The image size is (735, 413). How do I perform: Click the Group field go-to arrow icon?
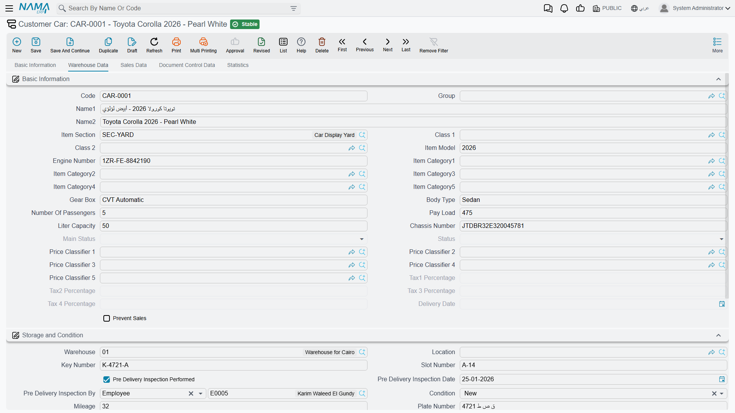pyautogui.click(x=712, y=96)
